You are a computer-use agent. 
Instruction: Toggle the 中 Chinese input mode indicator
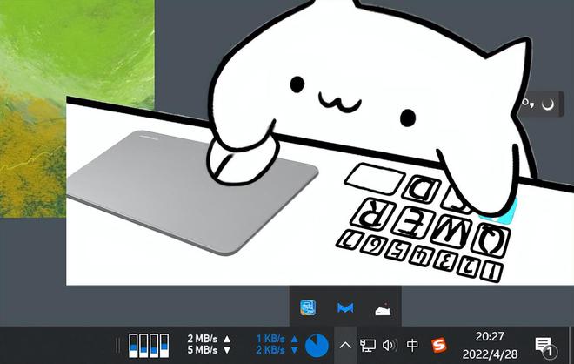pos(413,345)
